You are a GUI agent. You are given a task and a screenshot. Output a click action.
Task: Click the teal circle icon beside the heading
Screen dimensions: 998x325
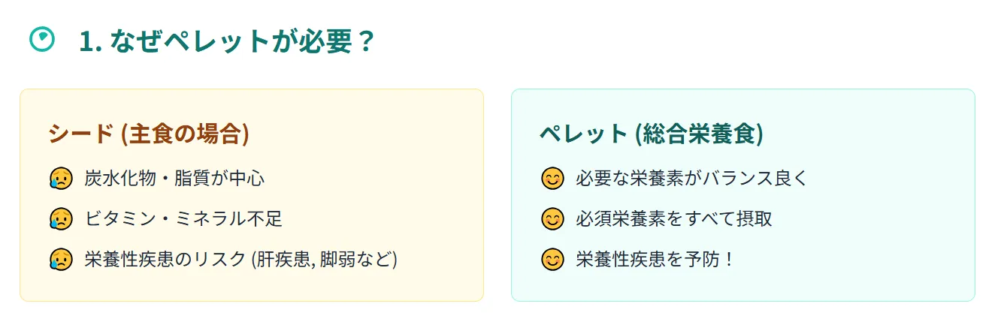tap(41, 40)
